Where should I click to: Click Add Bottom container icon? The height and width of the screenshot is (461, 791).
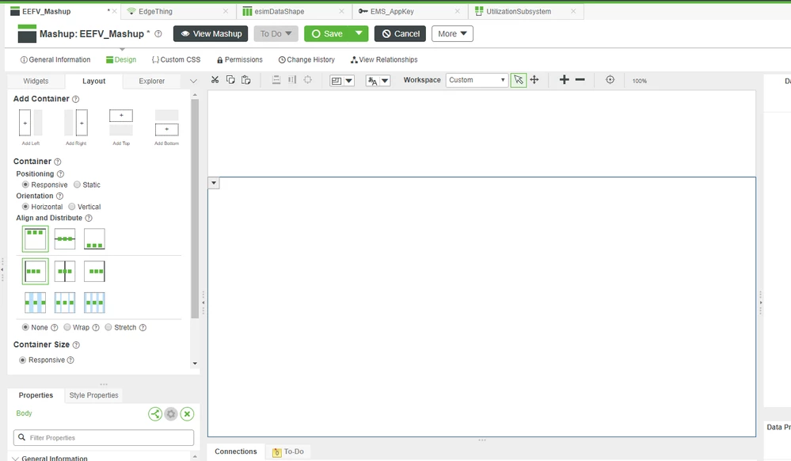coord(166,123)
